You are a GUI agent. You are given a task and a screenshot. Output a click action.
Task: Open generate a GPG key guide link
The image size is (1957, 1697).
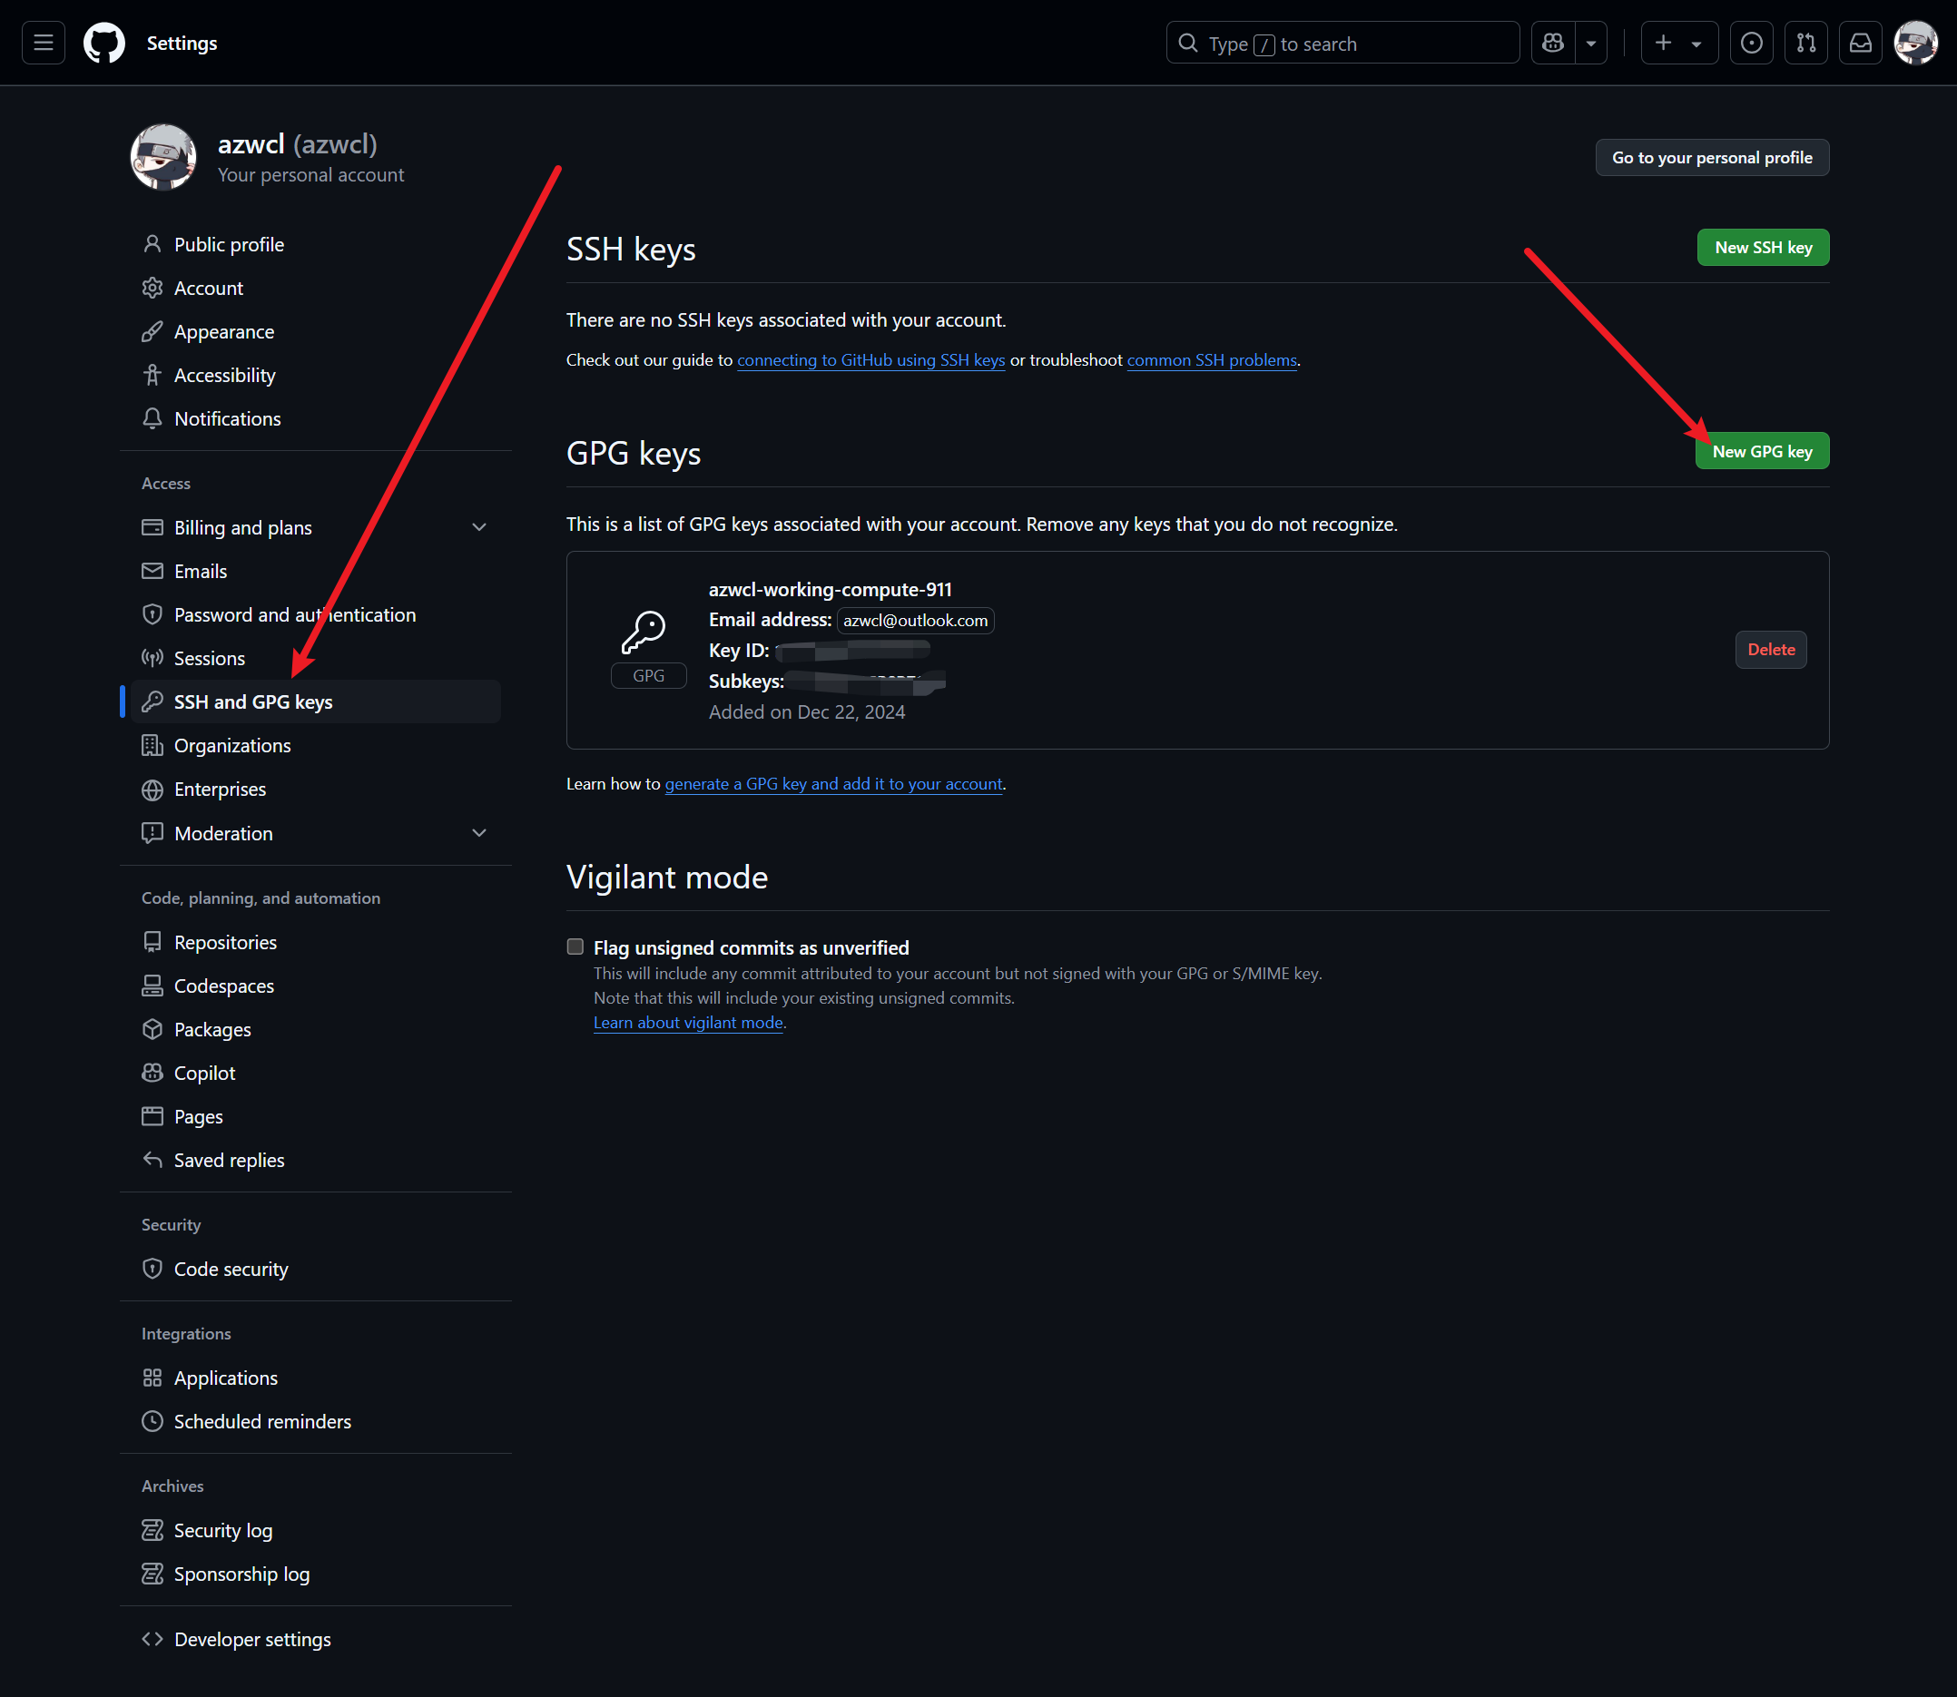833,783
